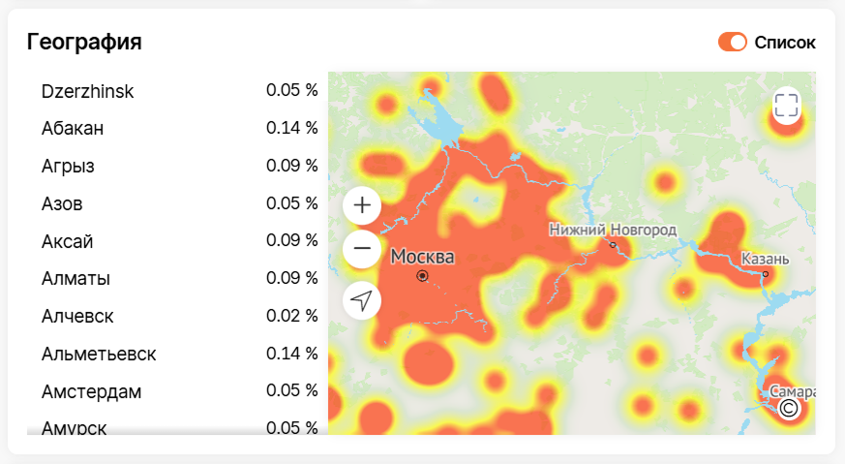The image size is (845, 464).
Task: Click the Самара label on map
Action: coord(792,391)
